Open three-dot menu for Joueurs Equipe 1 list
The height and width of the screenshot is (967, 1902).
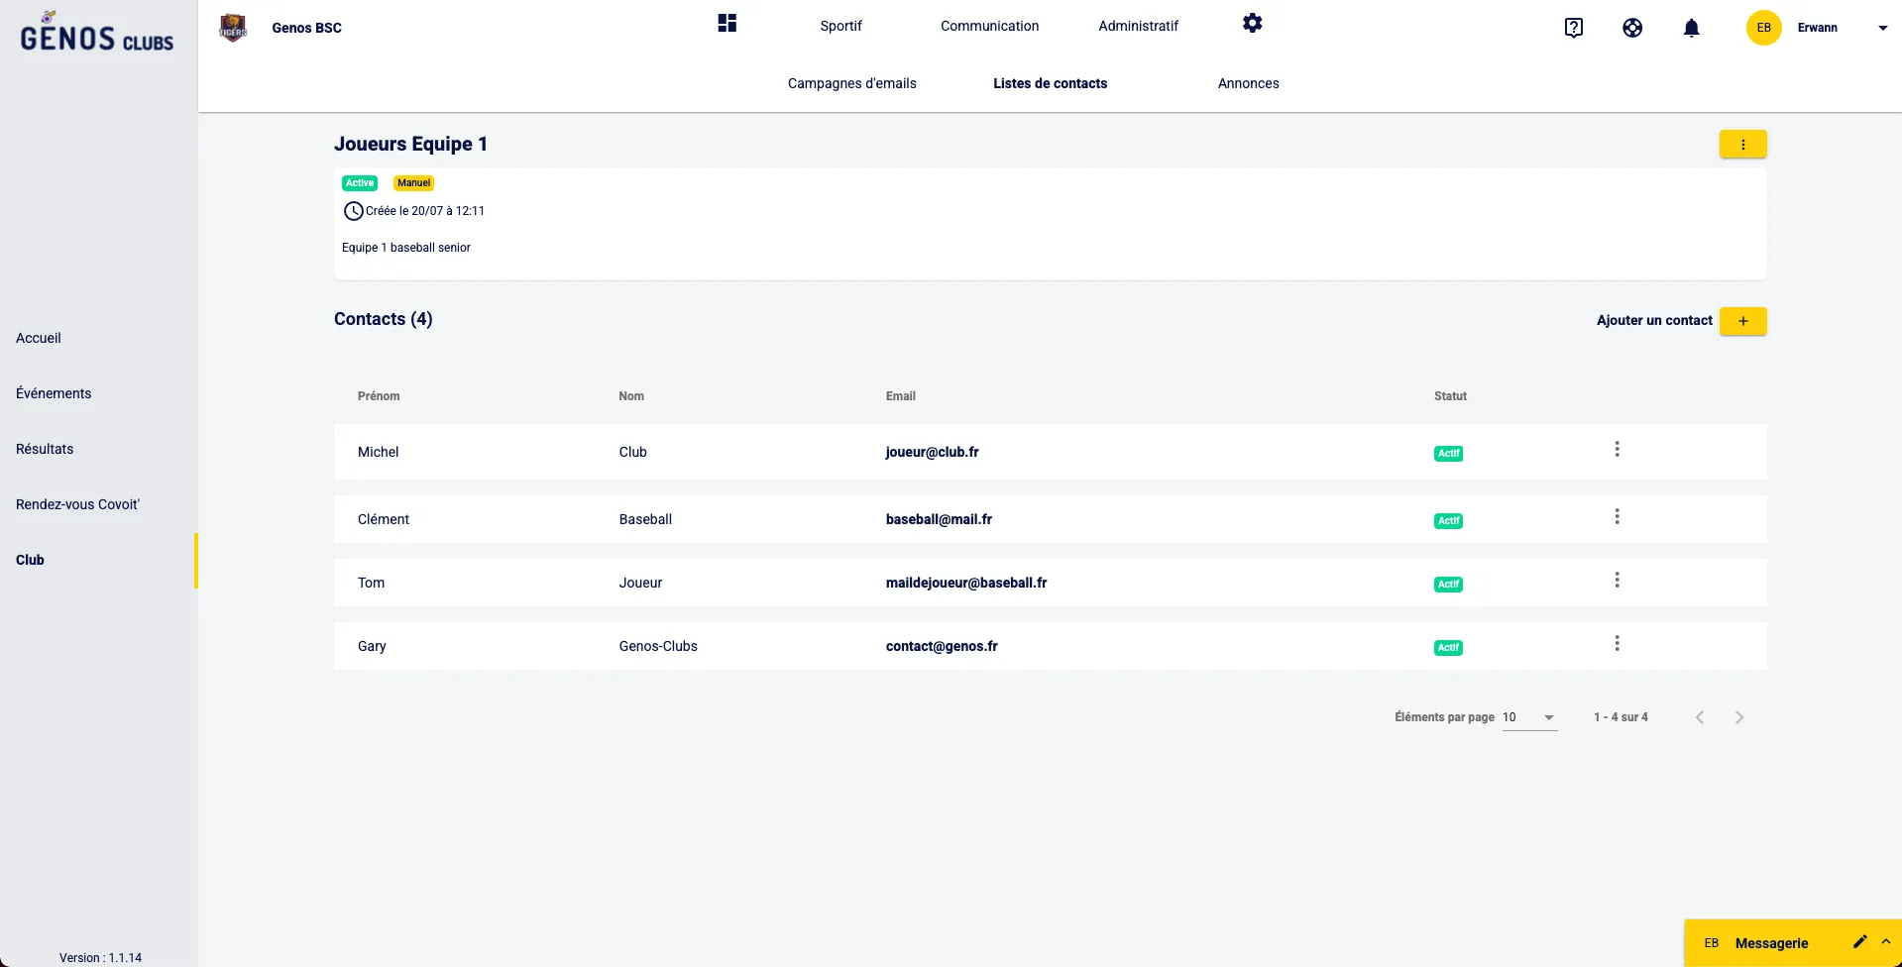click(x=1742, y=145)
